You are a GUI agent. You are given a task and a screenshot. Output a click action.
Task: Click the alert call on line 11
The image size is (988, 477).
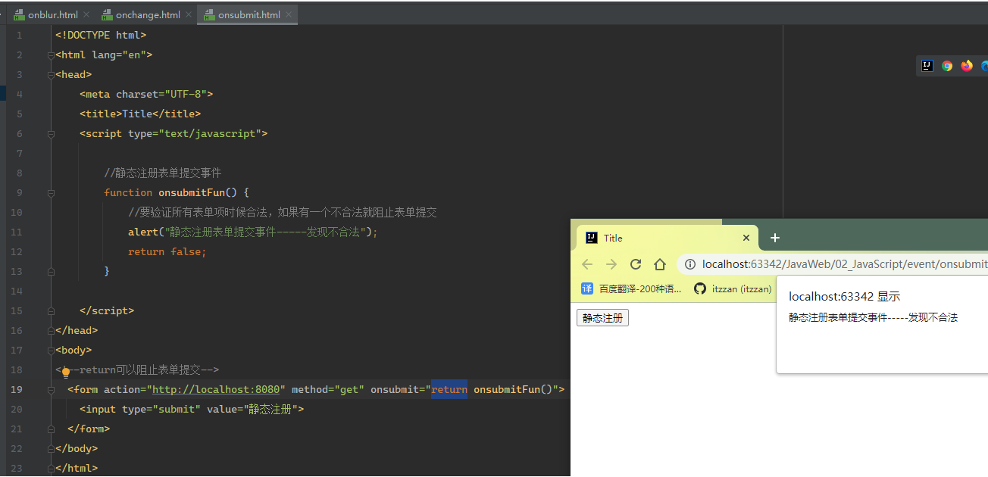pos(252,232)
